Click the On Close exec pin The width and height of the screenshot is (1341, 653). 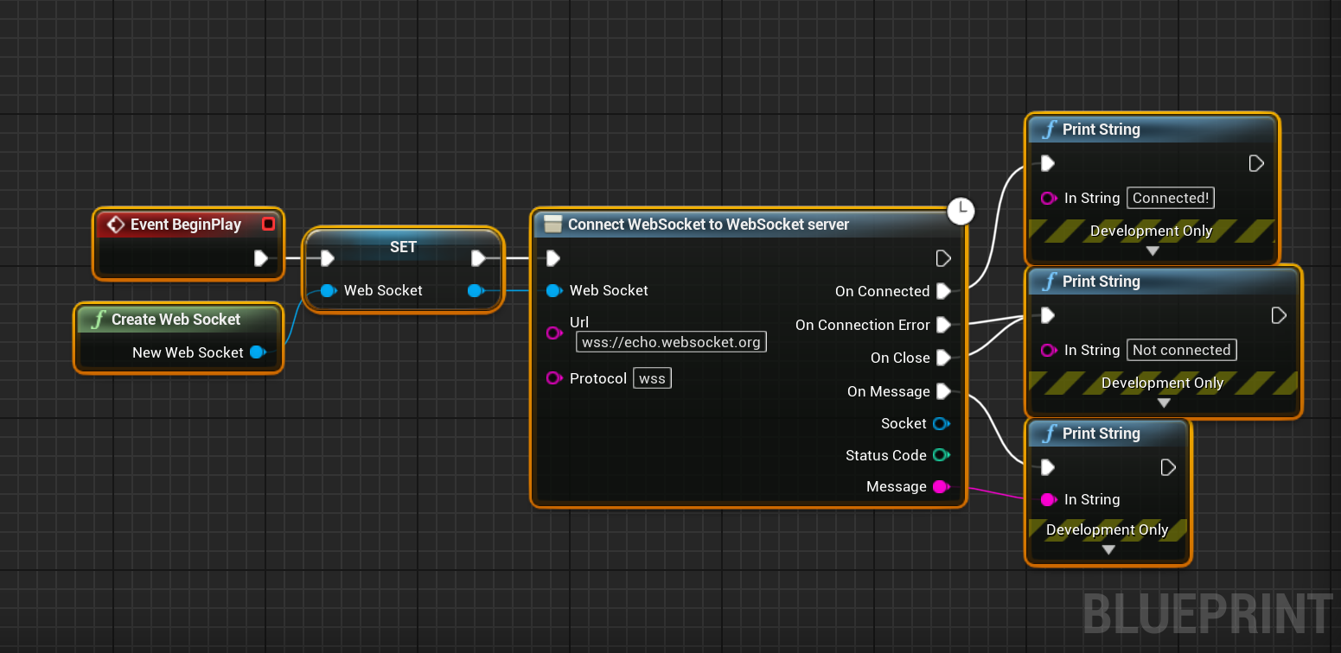point(943,358)
